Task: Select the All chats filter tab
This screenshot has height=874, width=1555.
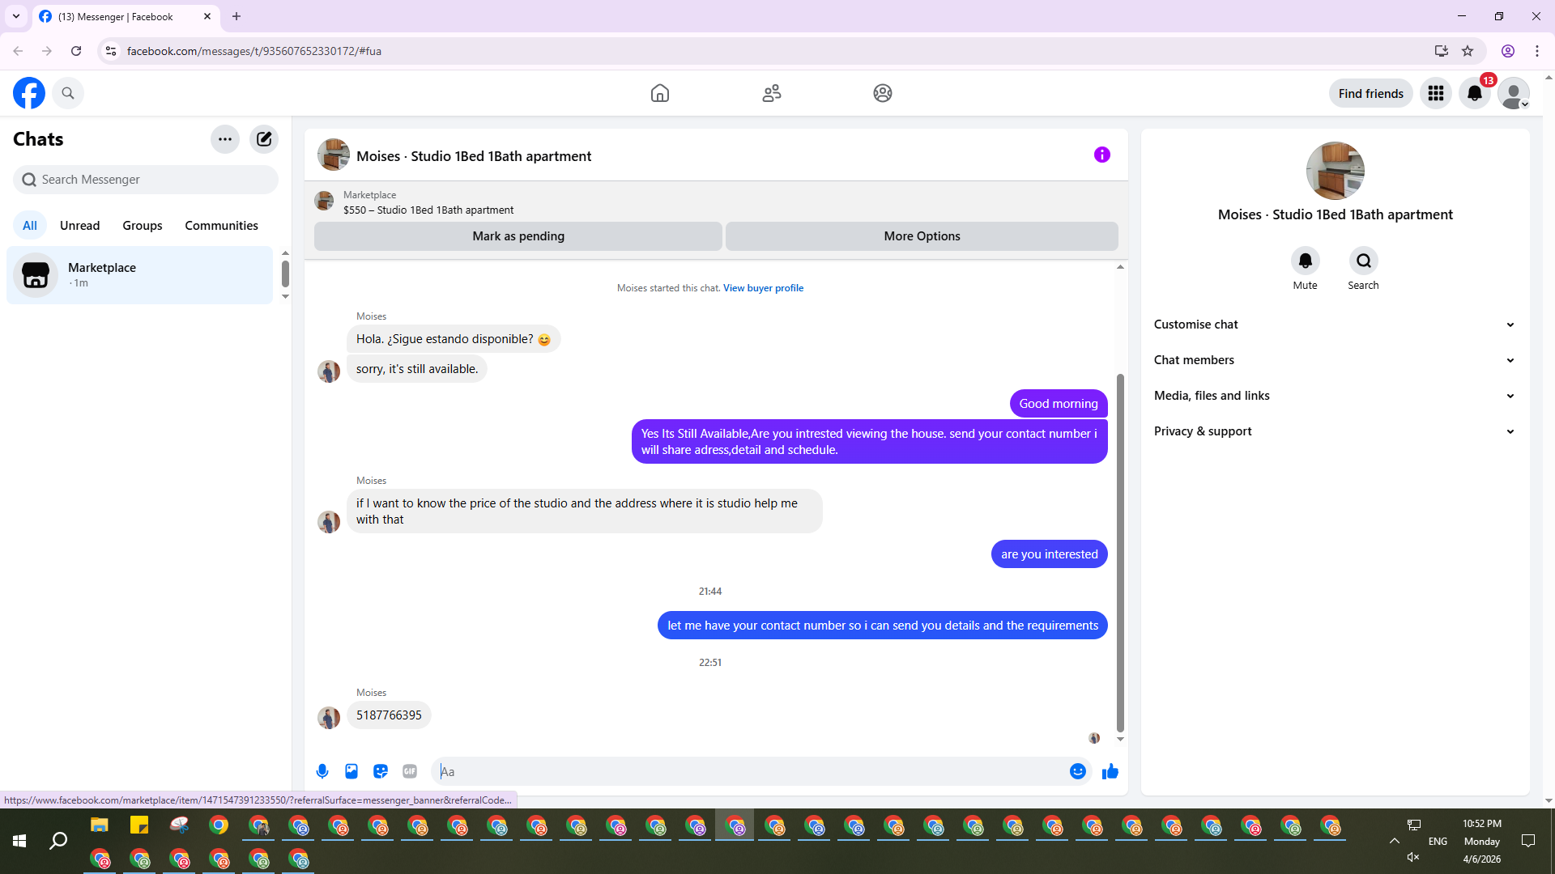Action: click(x=30, y=226)
